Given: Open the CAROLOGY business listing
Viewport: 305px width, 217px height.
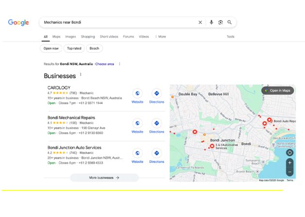Looking at the screenshot, I should (x=59, y=88).
